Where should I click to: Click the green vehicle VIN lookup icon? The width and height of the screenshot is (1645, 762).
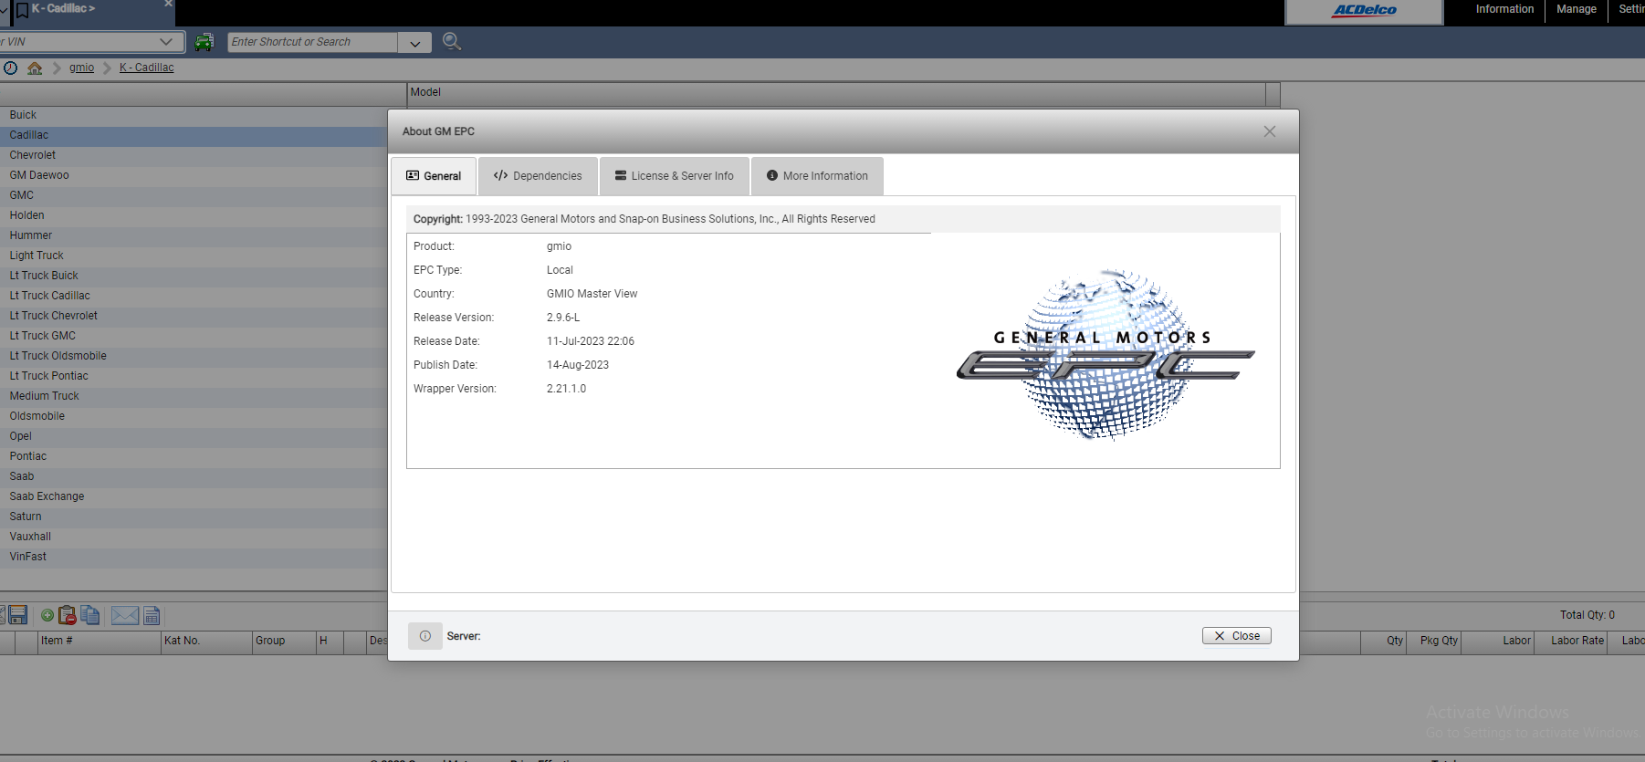[204, 42]
